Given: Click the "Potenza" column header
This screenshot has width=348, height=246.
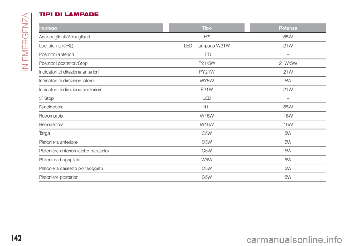Looking at the screenshot, I should (x=288, y=28).
